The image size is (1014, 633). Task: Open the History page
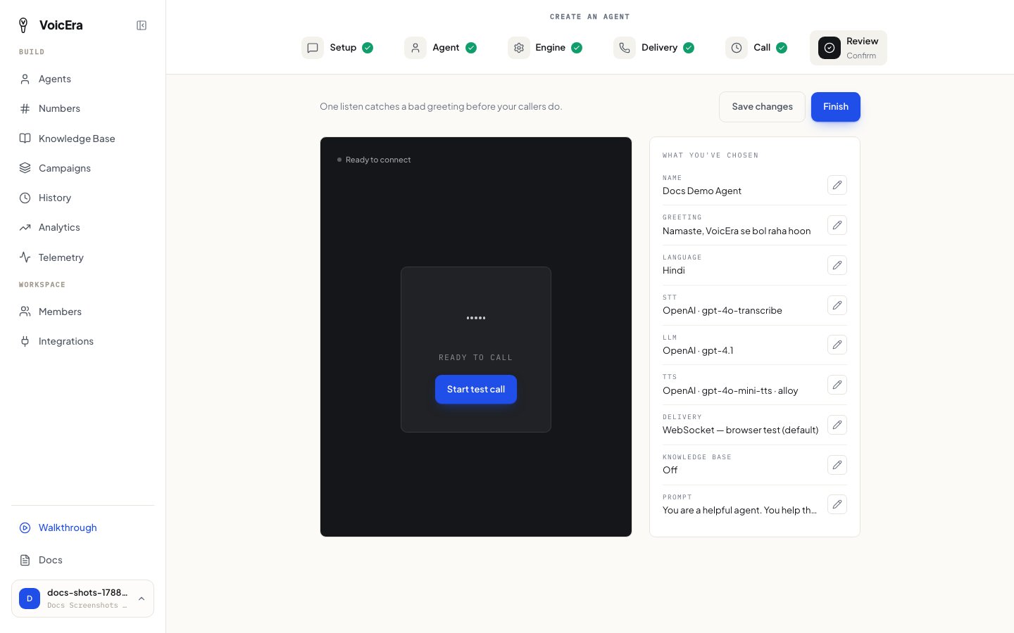[82, 198]
